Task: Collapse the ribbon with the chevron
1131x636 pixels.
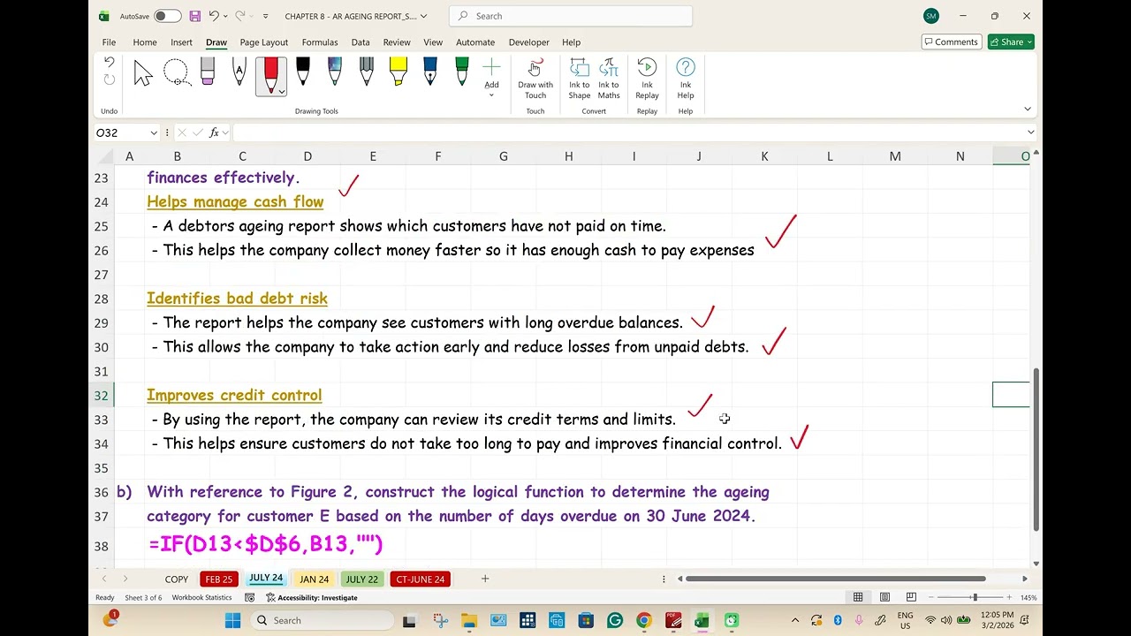Action: click(x=1028, y=109)
